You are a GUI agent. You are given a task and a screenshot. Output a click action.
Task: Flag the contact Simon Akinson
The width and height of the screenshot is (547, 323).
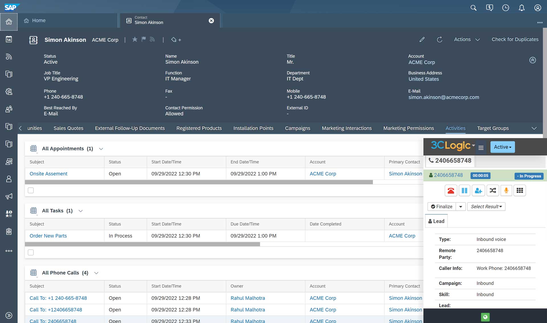coord(144,39)
